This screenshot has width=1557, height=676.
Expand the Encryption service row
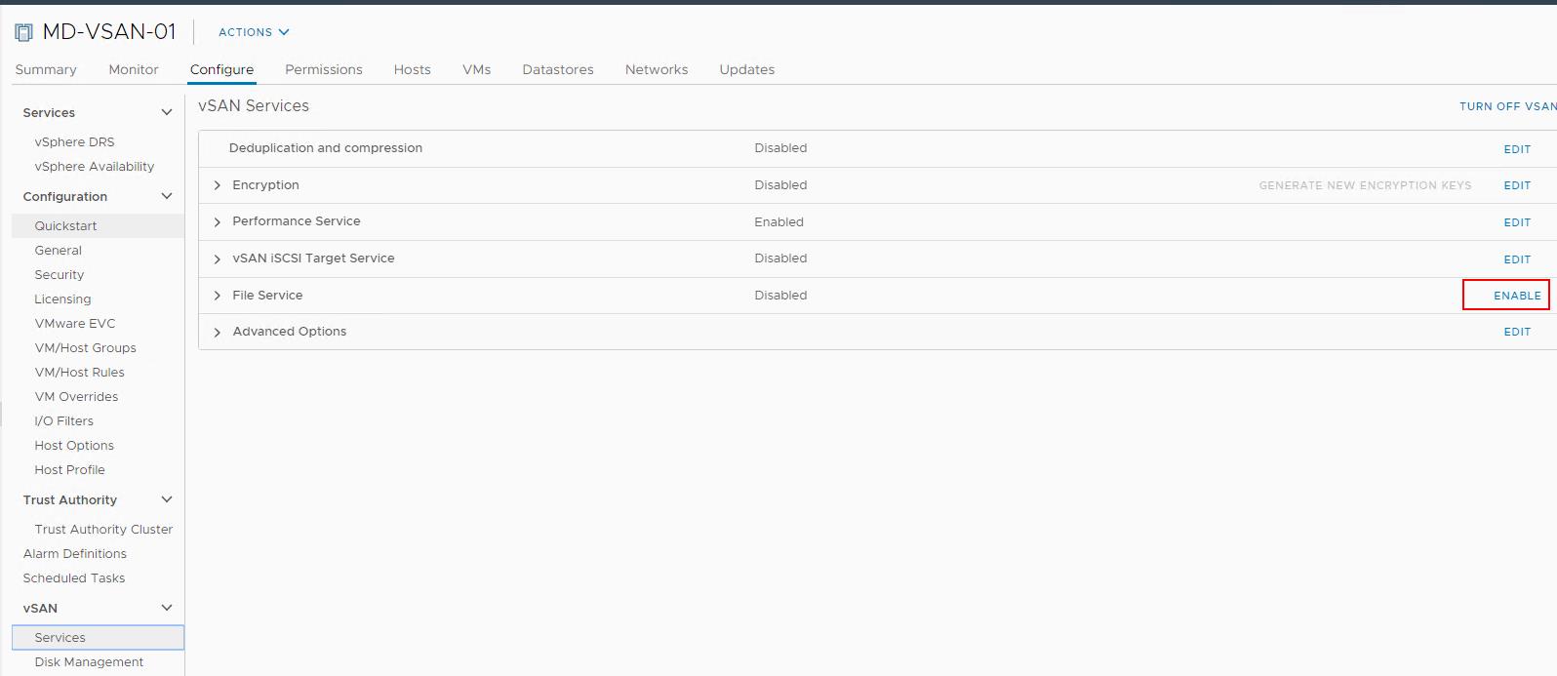click(217, 185)
